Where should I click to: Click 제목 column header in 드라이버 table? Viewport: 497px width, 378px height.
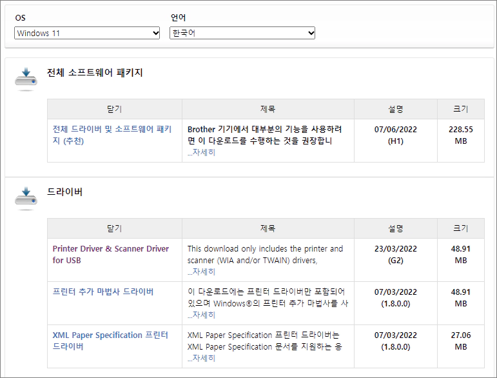268,228
